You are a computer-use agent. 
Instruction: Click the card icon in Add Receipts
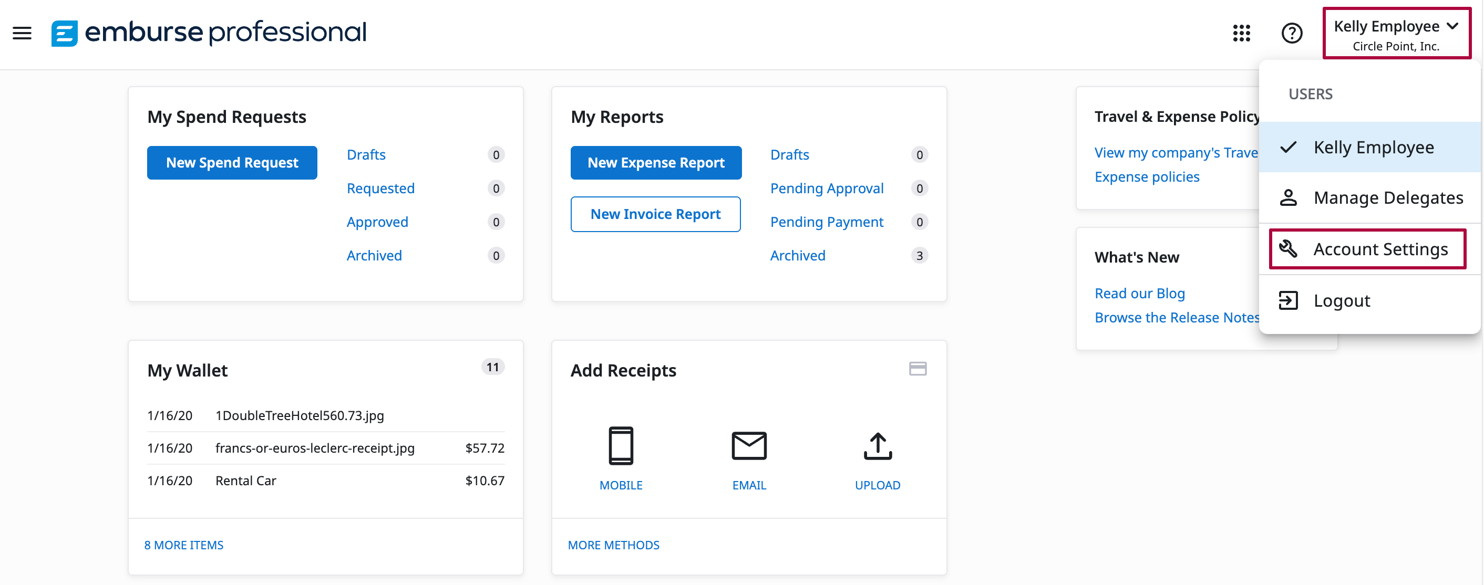coord(917,369)
